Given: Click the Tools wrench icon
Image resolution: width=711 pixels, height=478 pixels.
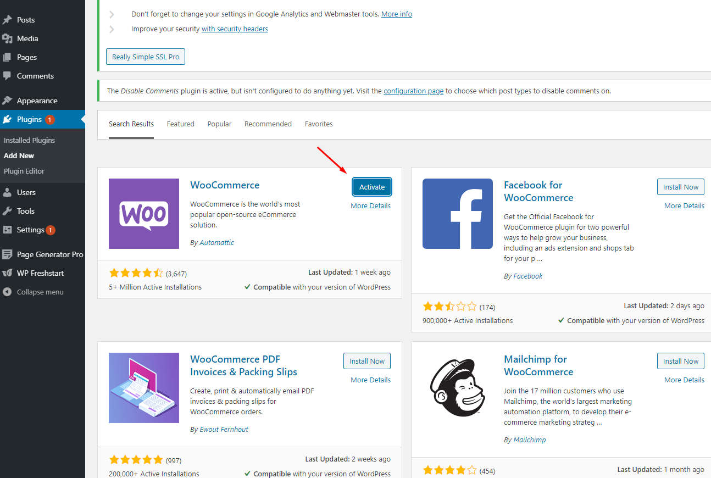Looking at the screenshot, I should (7, 211).
